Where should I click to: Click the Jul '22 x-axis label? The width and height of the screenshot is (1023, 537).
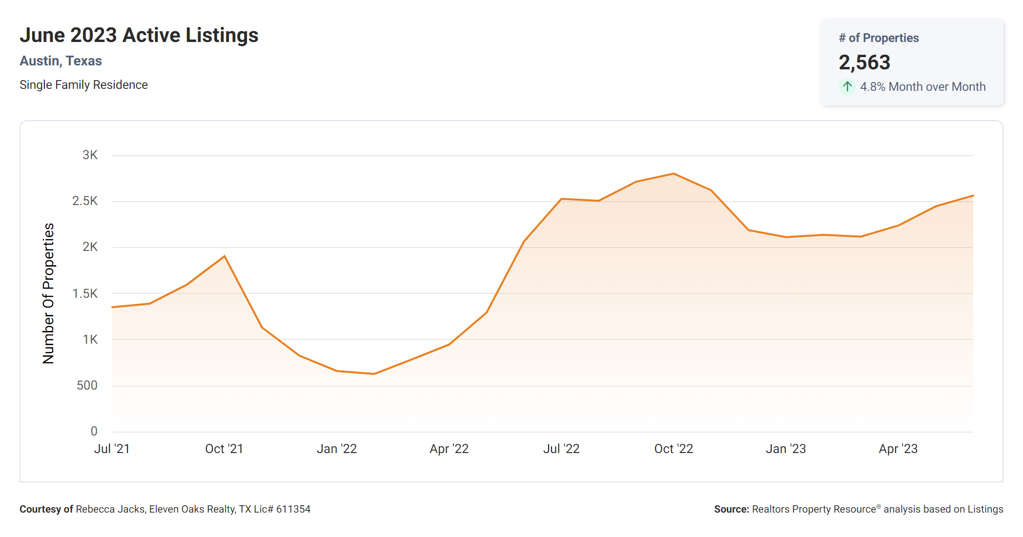[x=561, y=449]
